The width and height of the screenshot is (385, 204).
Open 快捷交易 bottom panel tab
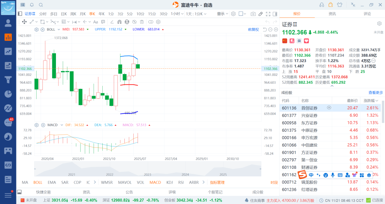click(x=43, y=192)
